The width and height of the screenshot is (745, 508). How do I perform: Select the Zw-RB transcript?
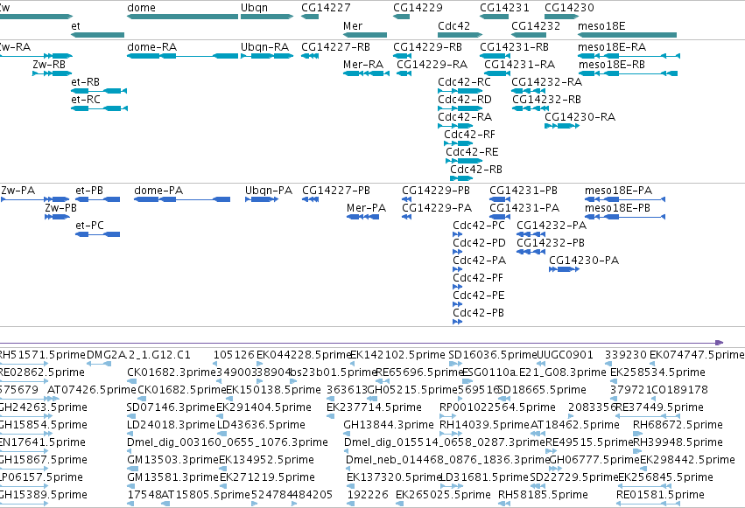[x=53, y=73]
